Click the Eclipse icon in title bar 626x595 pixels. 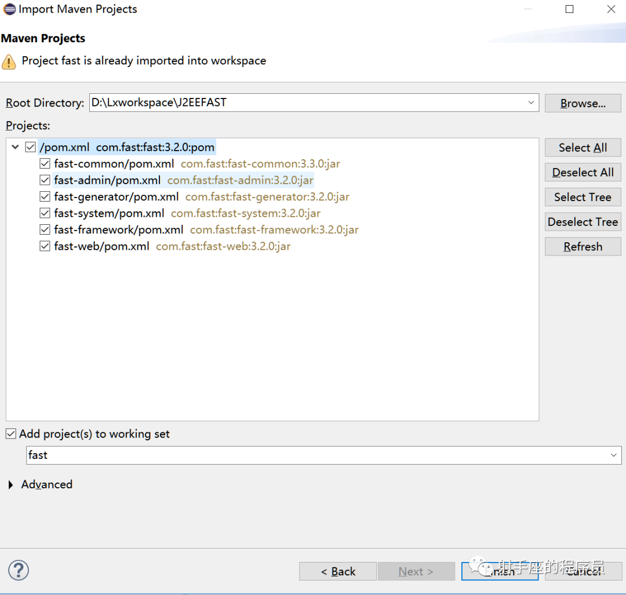pyautogui.click(x=9, y=9)
